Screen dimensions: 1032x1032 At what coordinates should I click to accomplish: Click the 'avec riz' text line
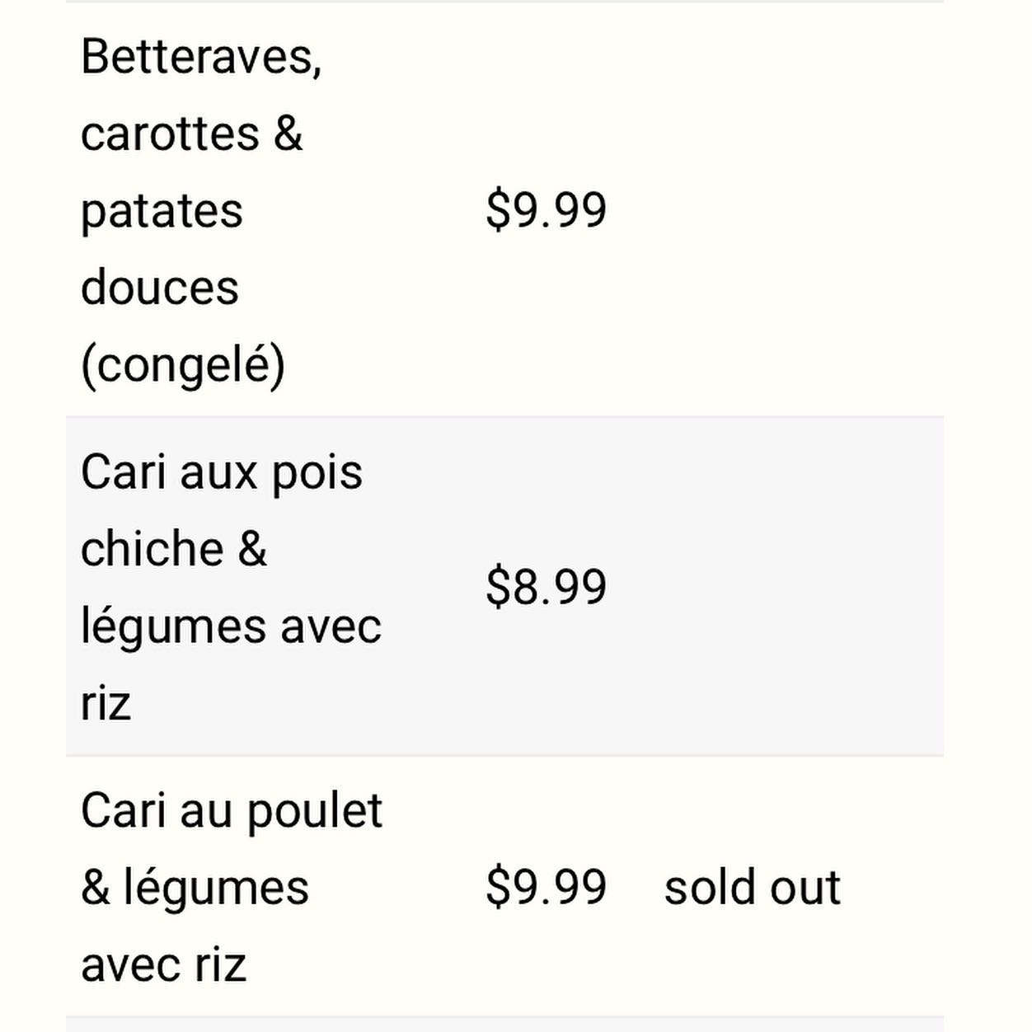tap(163, 964)
